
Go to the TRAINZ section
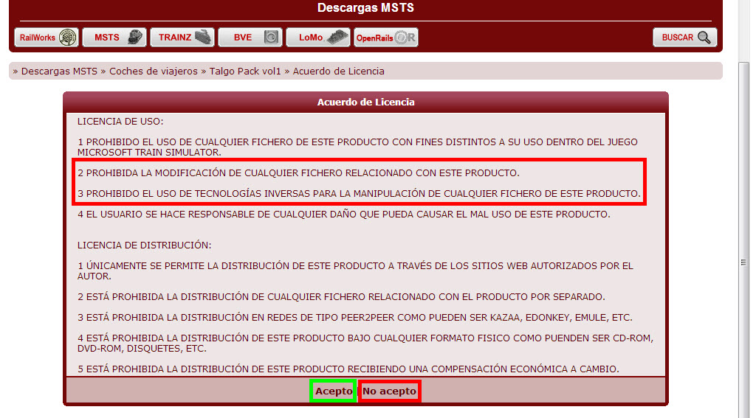[182, 38]
